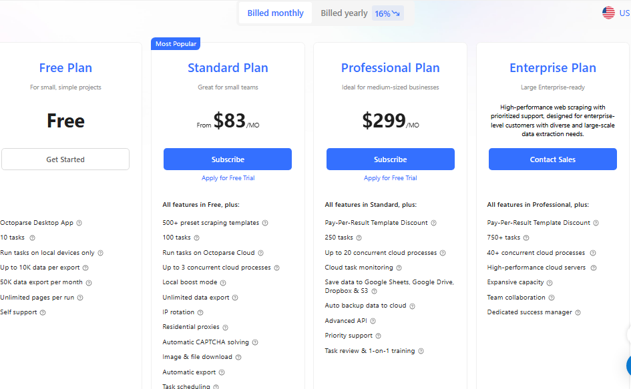Image resolution: width=631 pixels, height=389 pixels.
Task: Click info icon beside Team collaboration
Action: tap(552, 298)
